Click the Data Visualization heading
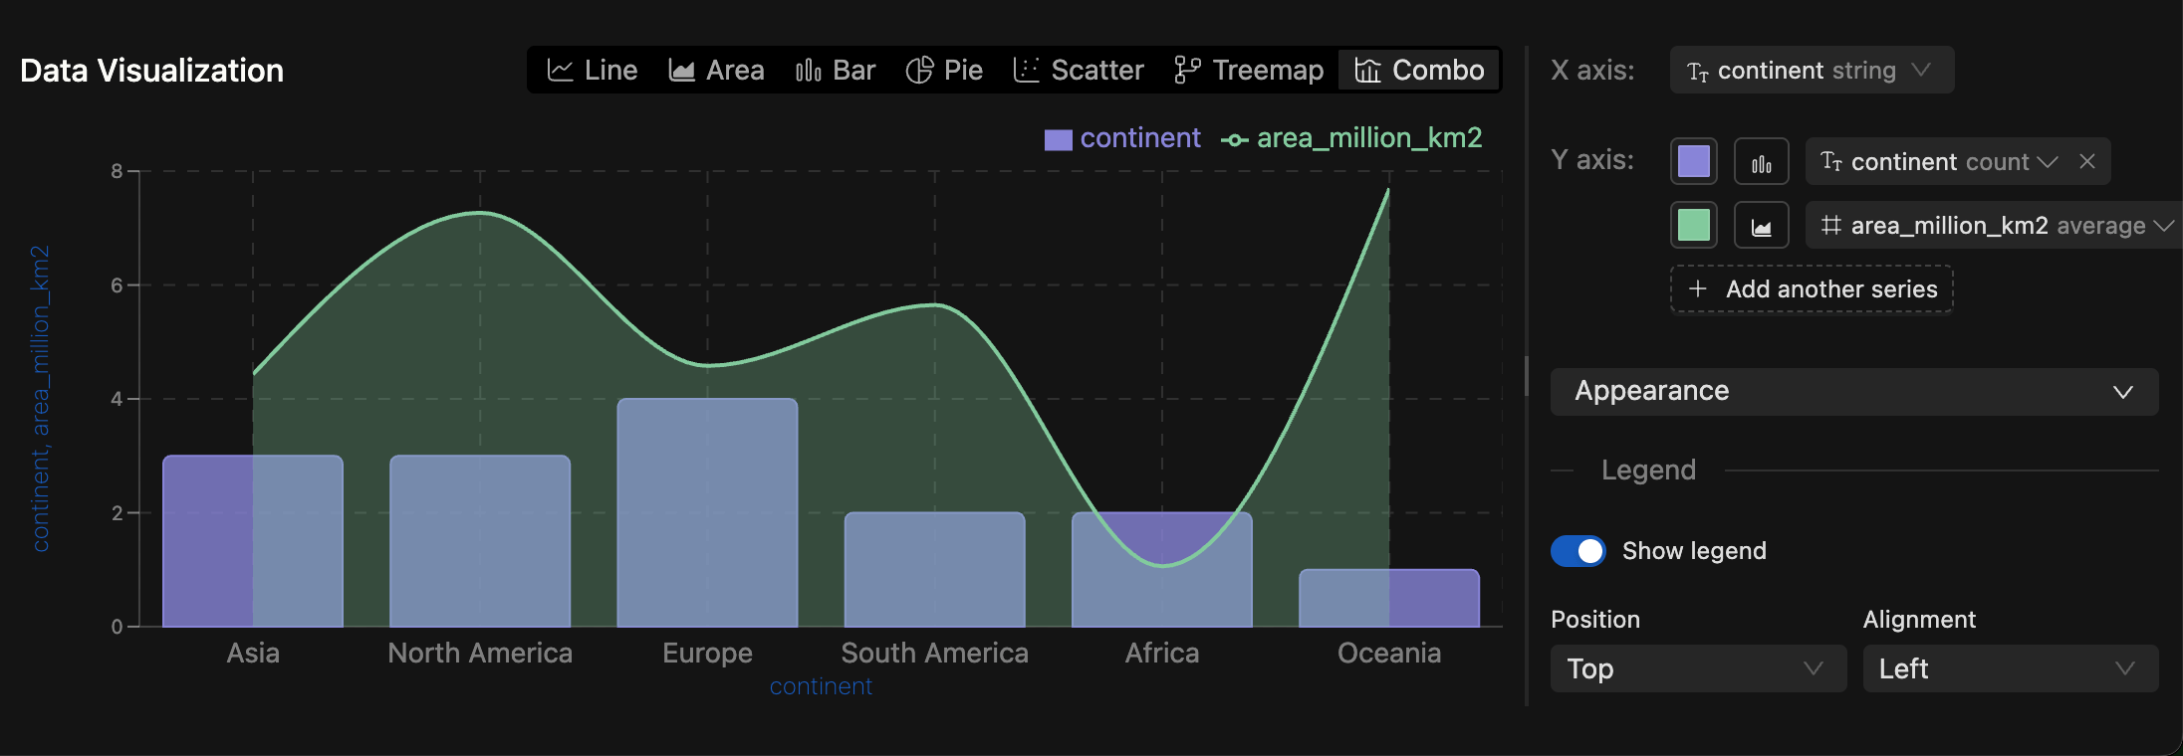Screen dimensions: 2183x756 pyautogui.click(x=151, y=71)
